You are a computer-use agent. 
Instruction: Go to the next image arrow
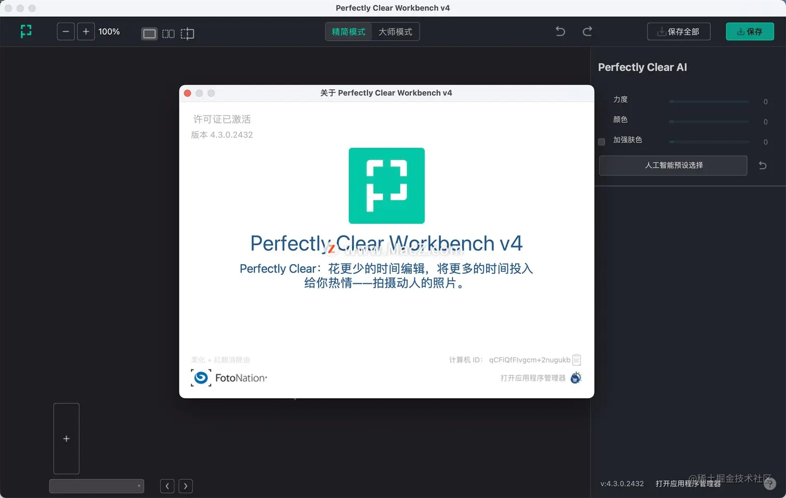point(186,486)
